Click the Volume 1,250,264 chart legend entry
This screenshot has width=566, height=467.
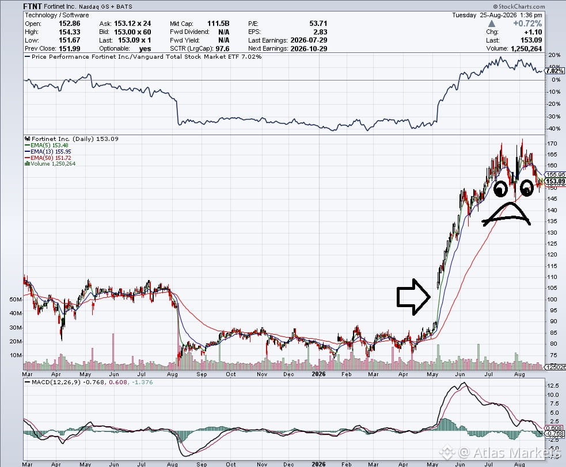(x=50, y=164)
